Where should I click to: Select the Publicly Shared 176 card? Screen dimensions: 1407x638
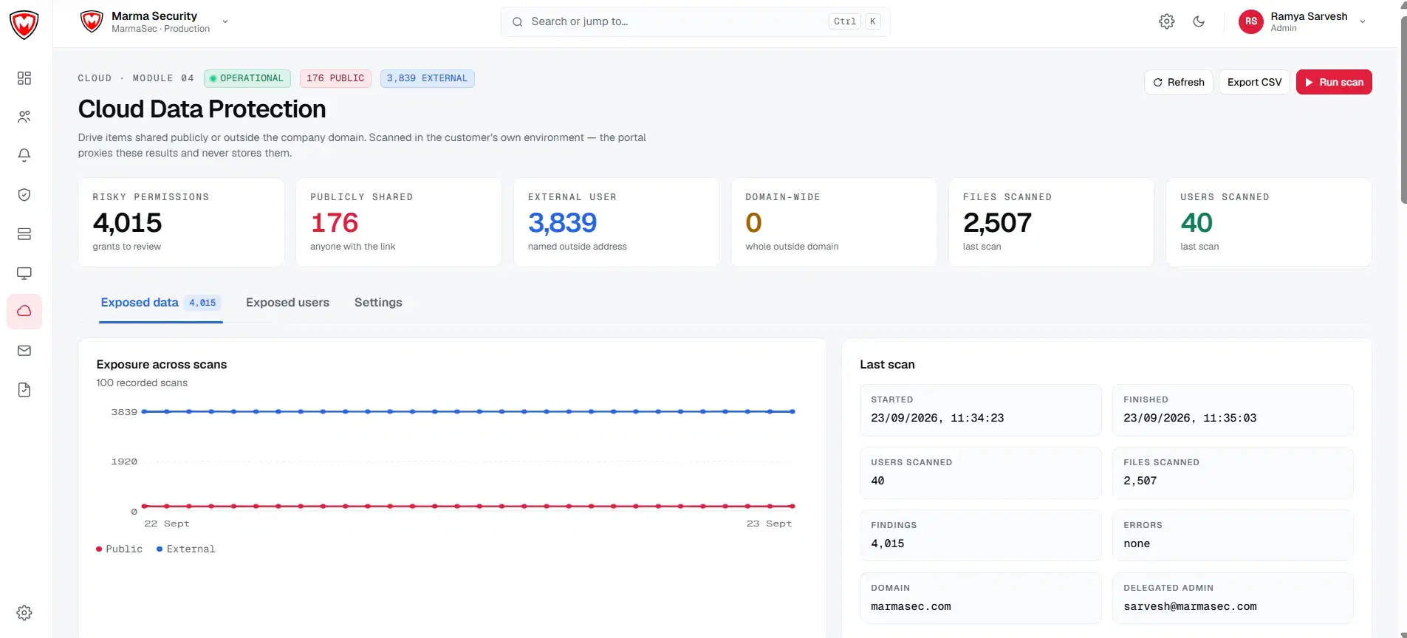[x=399, y=222]
